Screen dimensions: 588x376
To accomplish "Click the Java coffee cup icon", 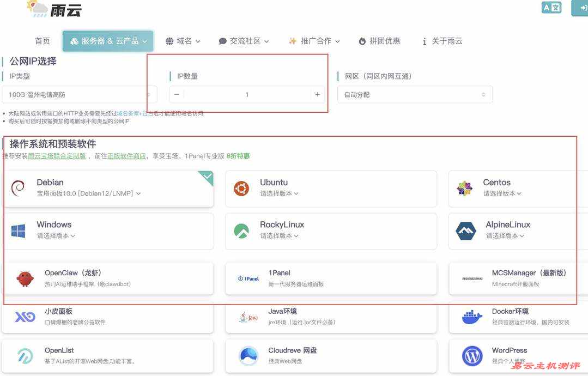I will 248,317.
